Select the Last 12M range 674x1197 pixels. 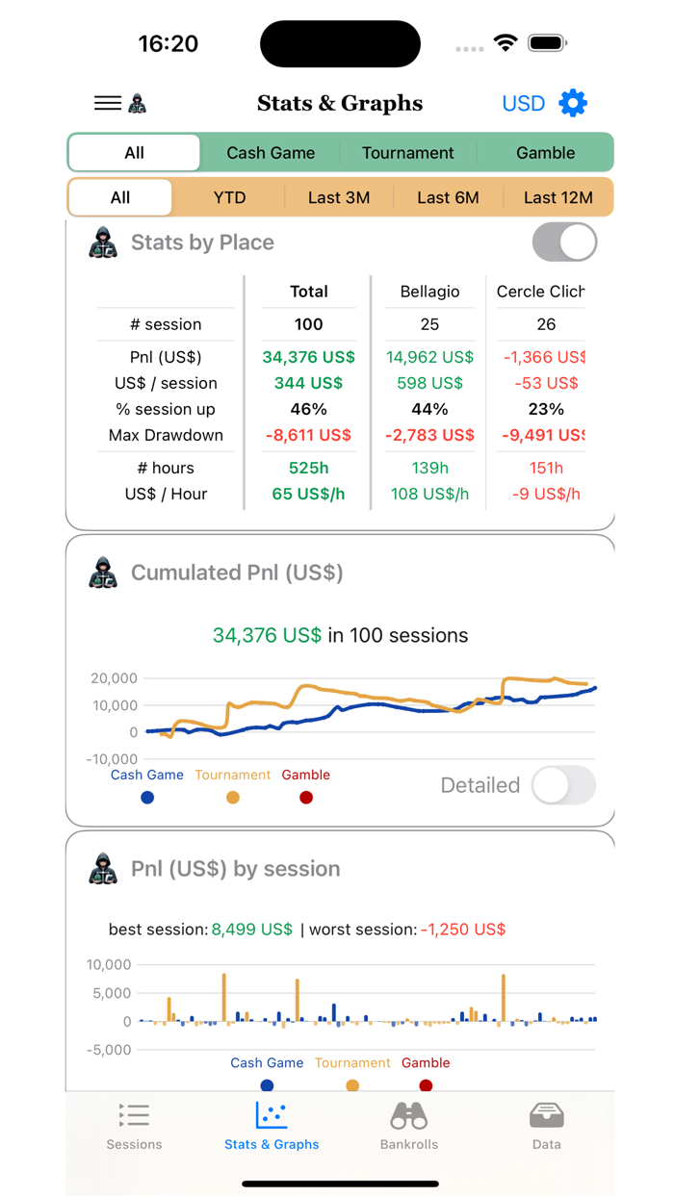559,197
